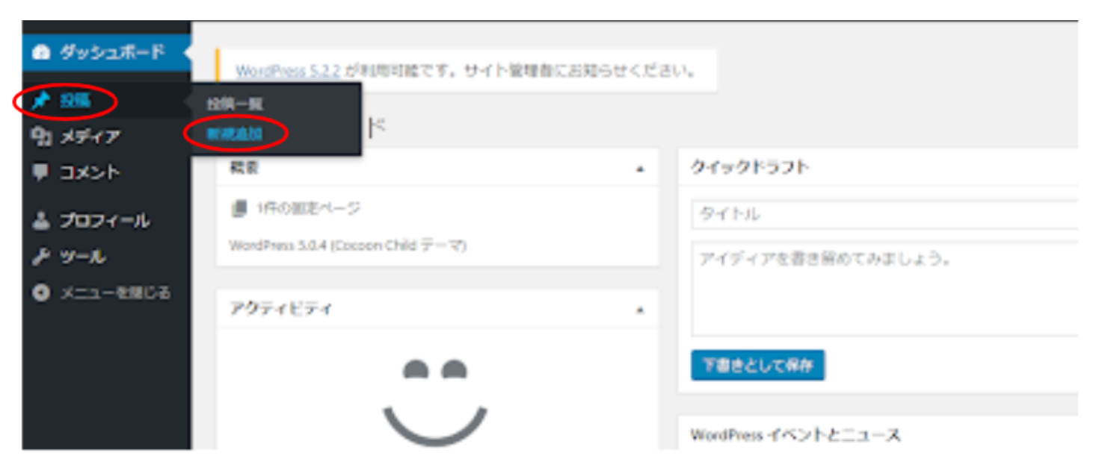
Task: Click the pushpin icon beside 投稿
Action: click(x=40, y=102)
